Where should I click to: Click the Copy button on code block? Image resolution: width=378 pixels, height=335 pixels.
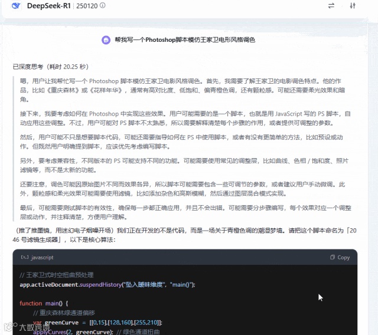pyautogui.click(x=340, y=257)
